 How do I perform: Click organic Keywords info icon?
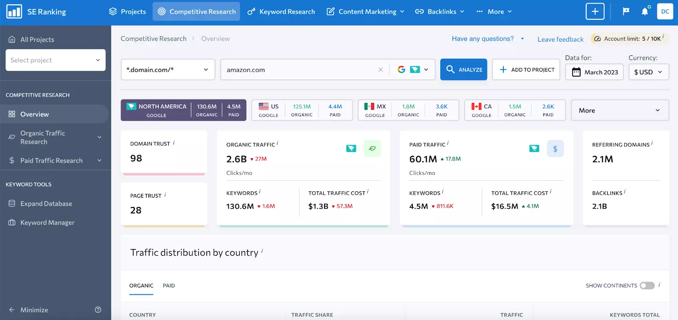[260, 192]
